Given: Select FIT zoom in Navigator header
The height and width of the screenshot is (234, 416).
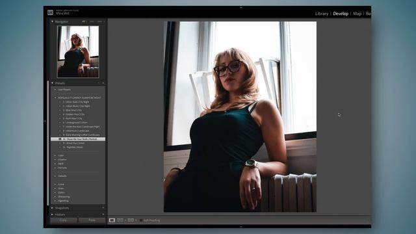Looking at the screenshot, I should (84, 21).
